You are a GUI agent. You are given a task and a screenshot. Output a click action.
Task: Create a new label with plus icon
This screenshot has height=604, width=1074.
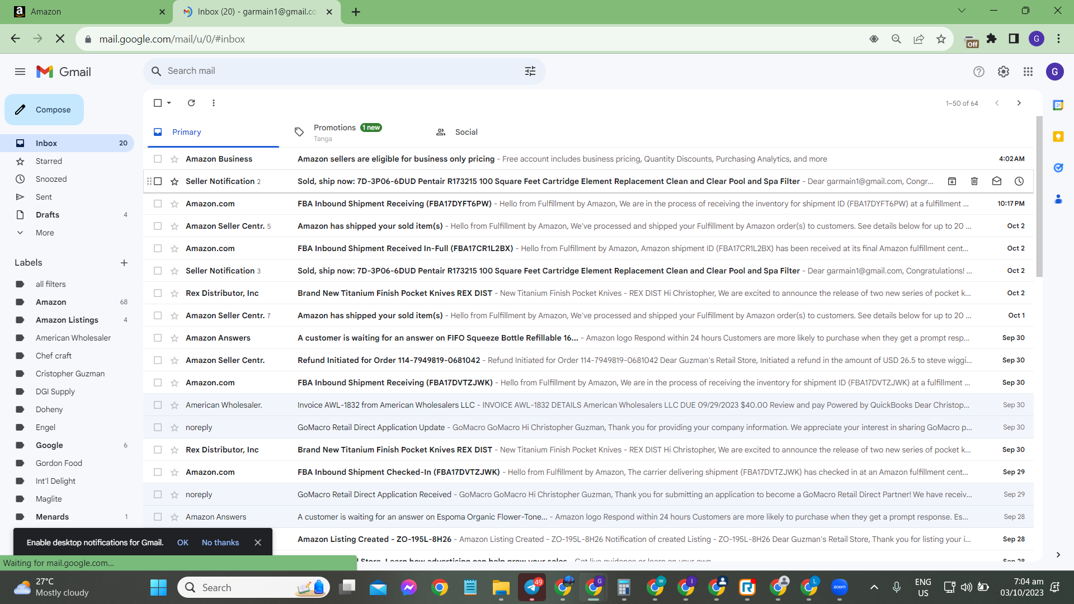point(124,263)
